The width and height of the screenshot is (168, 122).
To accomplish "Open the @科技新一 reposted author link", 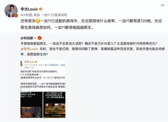I will pos(28,38).
